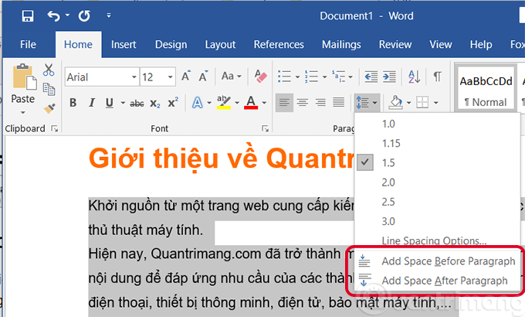The image size is (525, 317).
Task: Go to the Layout tab
Action: coord(220,44)
